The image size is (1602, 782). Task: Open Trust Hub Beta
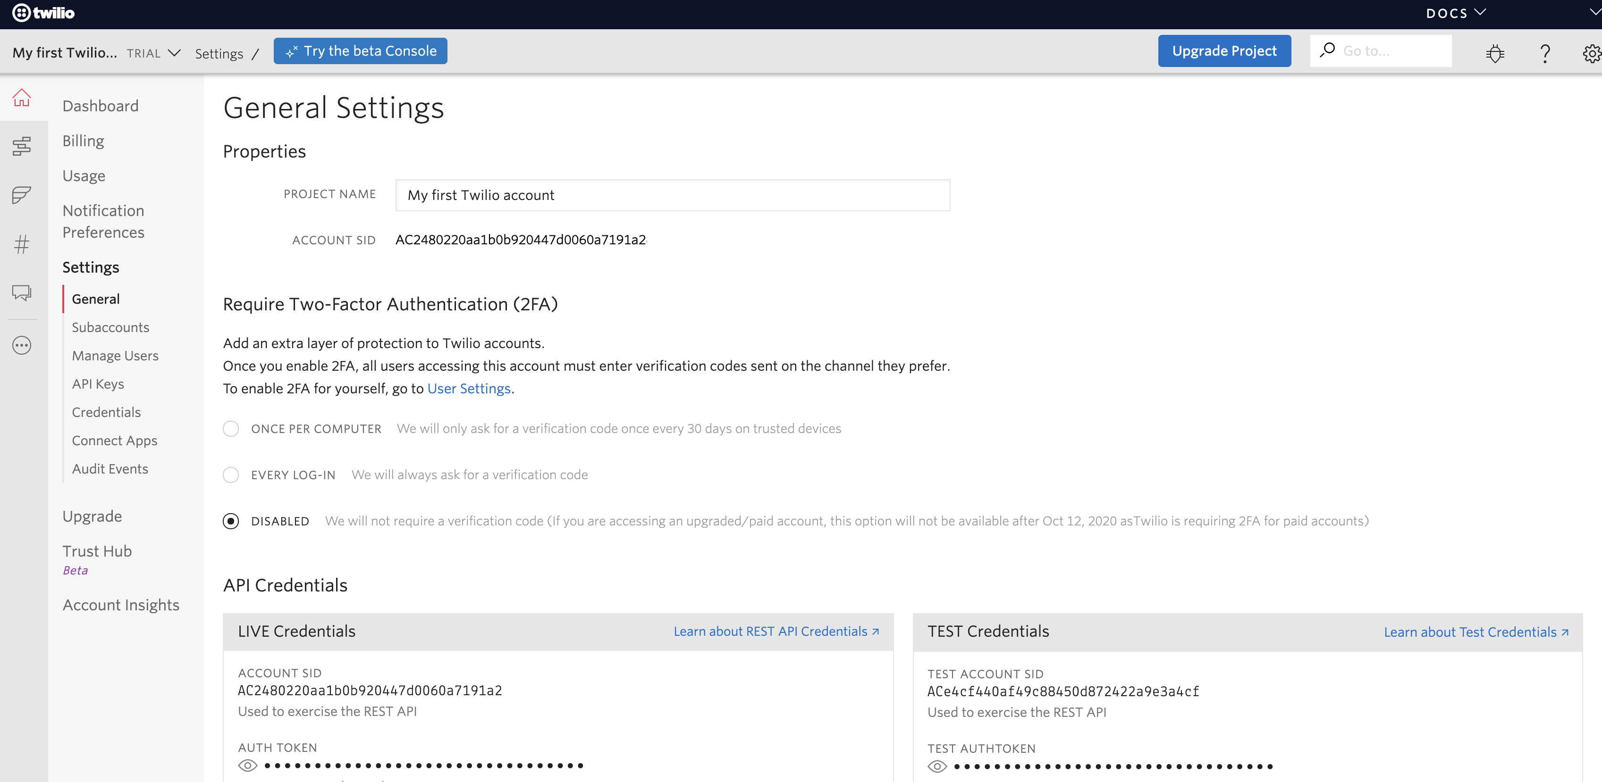pos(97,559)
